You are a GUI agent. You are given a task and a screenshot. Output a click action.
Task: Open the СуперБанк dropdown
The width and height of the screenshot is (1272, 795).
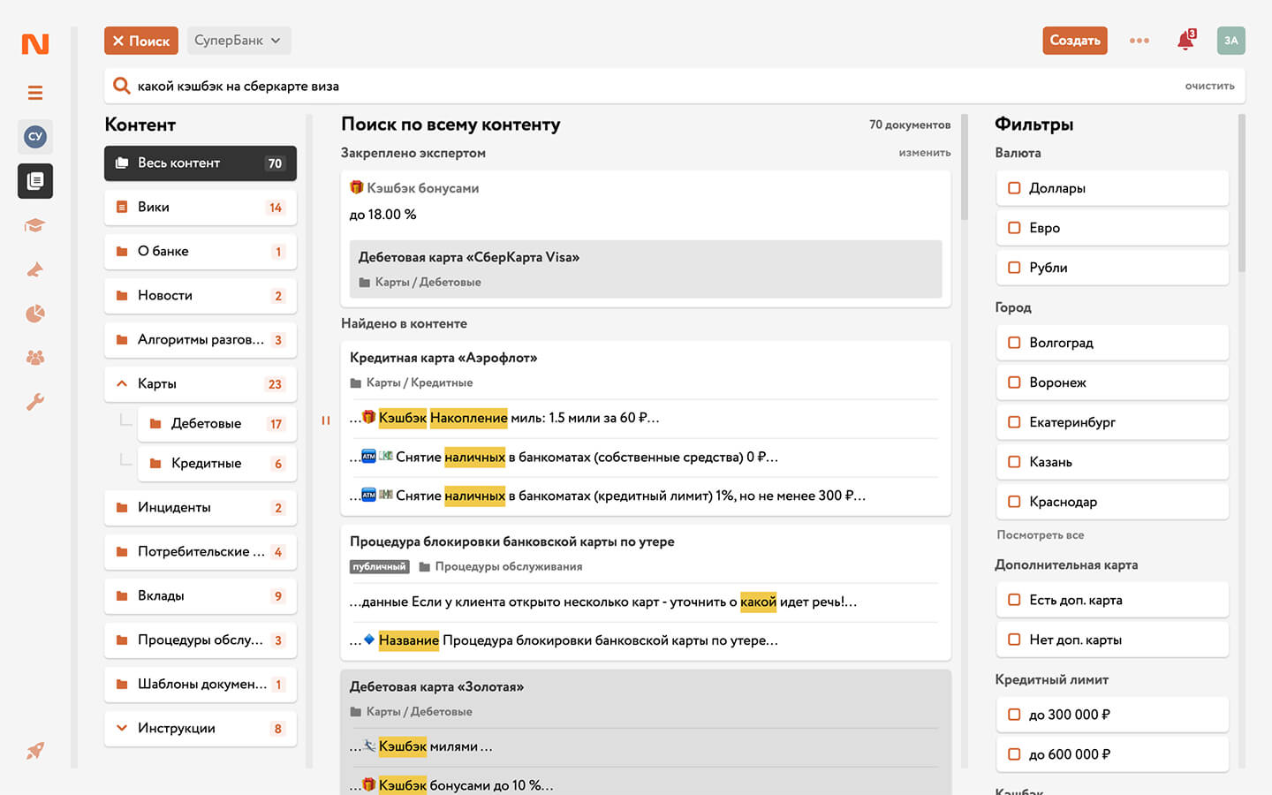238,41
